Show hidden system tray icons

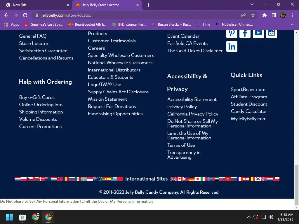click(x=249, y=217)
